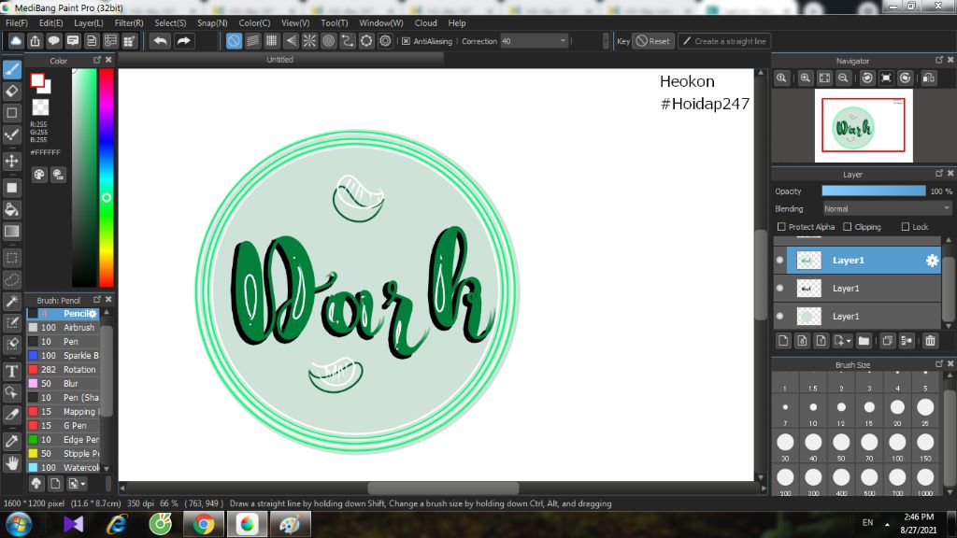Enable layer Lock checkbox
Image resolution: width=957 pixels, height=538 pixels.
905,226
